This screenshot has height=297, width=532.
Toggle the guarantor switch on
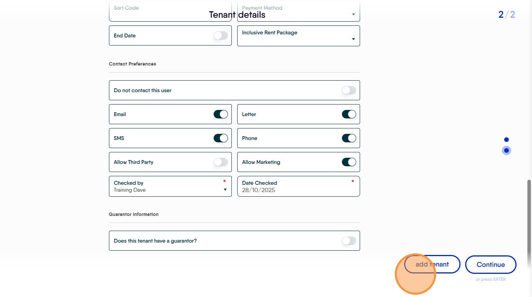point(348,241)
